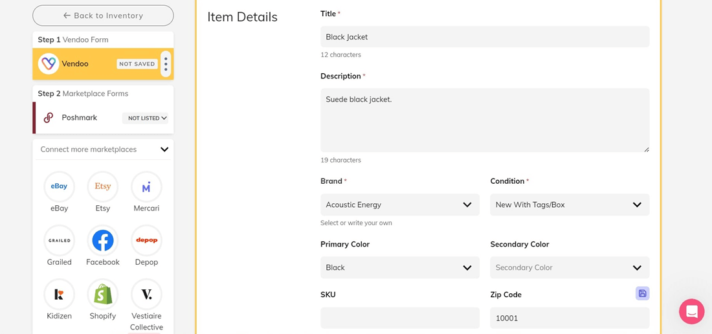The image size is (712, 334).
Task: Click the Grailed marketplace icon
Action: 59,241
